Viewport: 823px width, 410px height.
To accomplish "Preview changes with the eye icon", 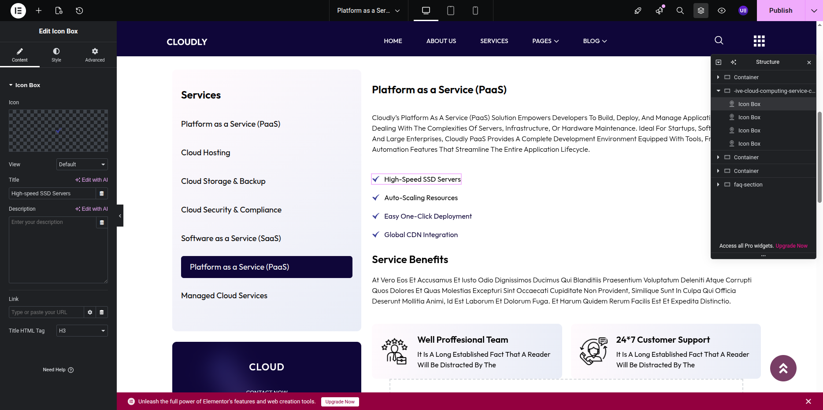I will [x=722, y=11].
